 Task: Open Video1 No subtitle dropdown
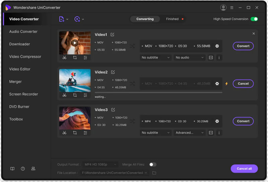[x=155, y=58]
